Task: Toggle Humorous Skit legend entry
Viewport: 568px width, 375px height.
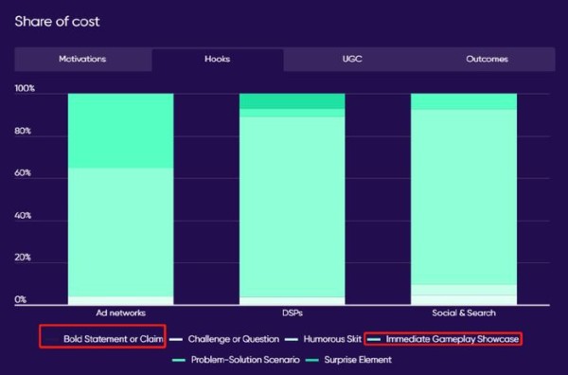Action: [323, 339]
